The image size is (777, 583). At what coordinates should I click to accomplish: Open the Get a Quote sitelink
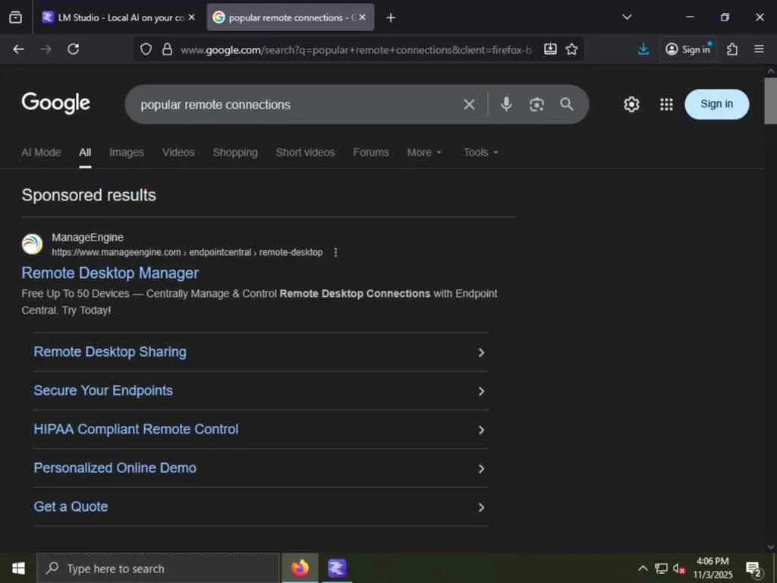tap(71, 506)
